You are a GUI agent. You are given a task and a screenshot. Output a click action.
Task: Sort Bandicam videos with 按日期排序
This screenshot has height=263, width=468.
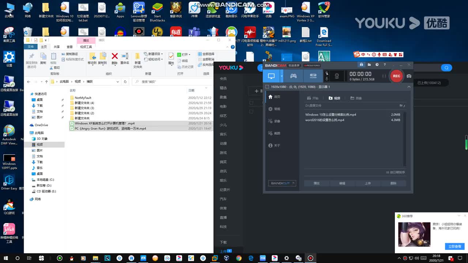[x=396, y=172]
